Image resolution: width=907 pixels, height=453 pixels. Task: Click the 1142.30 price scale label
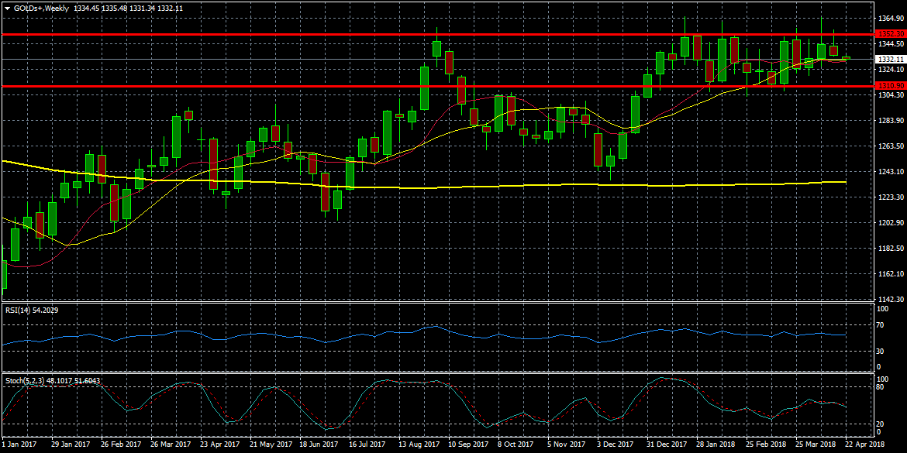point(888,300)
